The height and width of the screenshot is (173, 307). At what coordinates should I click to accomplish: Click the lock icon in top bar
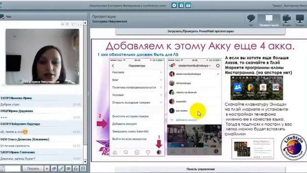coord(181,5)
